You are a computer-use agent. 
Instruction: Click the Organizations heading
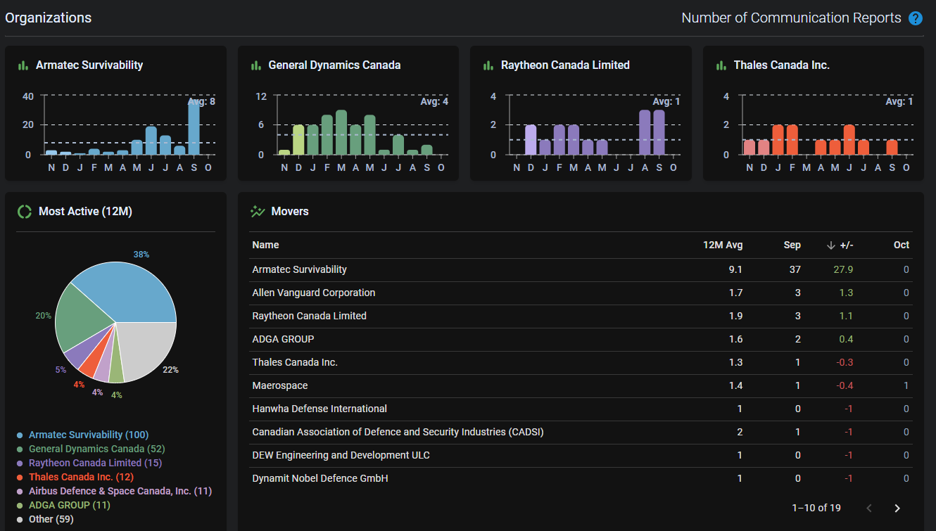coord(49,18)
